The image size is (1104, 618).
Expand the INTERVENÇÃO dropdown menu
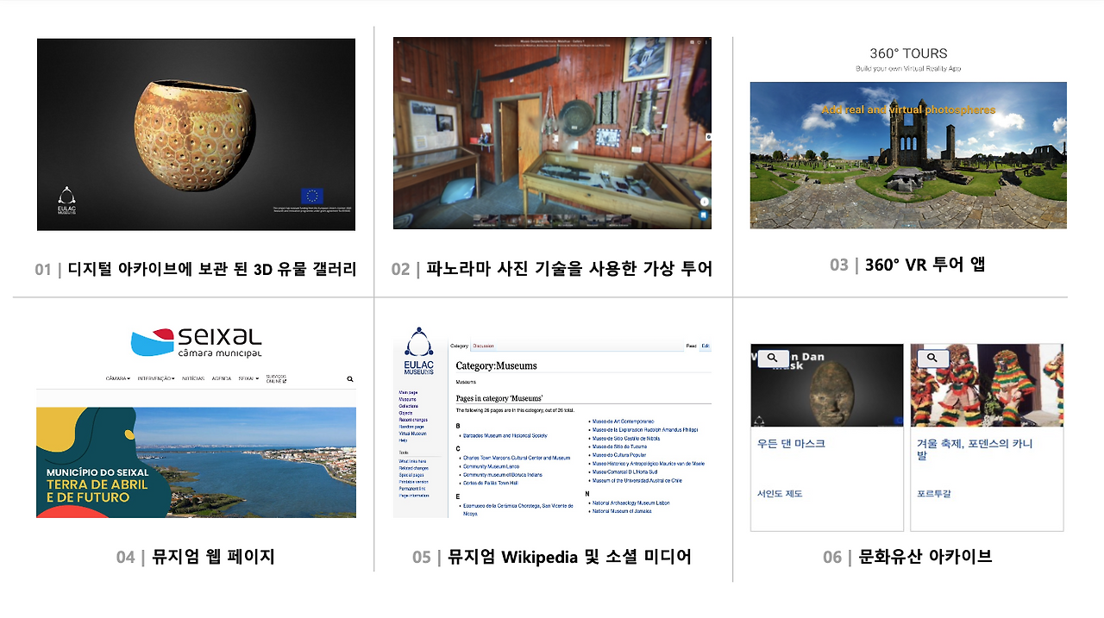156,378
